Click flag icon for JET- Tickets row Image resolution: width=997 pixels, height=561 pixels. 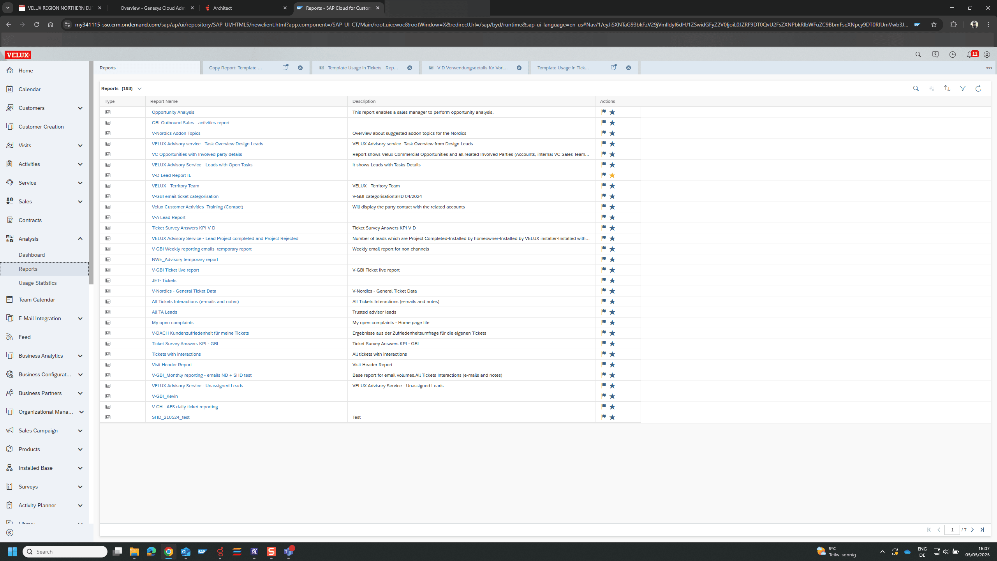click(604, 280)
